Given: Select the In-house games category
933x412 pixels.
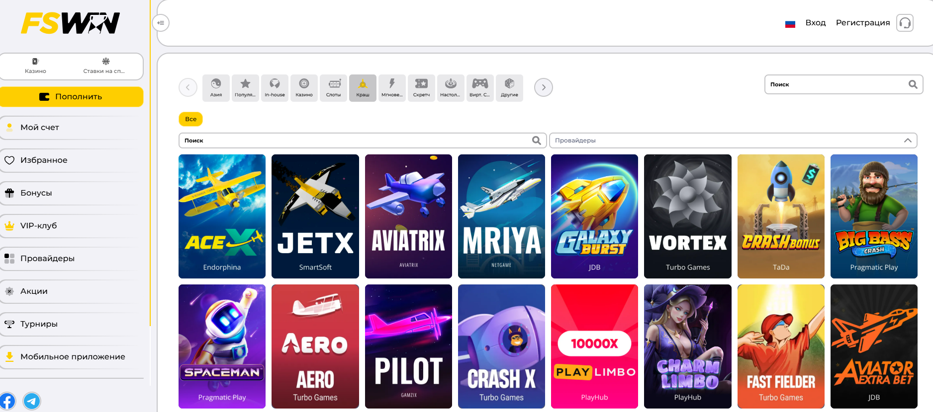Looking at the screenshot, I should [275, 88].
